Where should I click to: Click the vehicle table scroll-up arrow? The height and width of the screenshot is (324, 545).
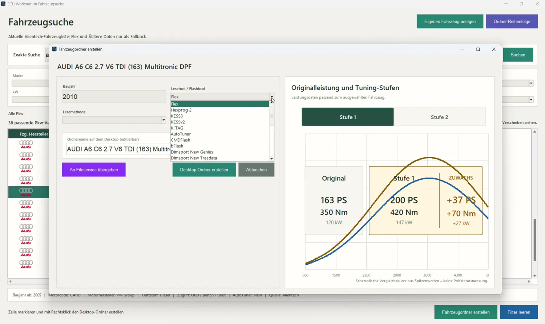(x=535, y=131)
